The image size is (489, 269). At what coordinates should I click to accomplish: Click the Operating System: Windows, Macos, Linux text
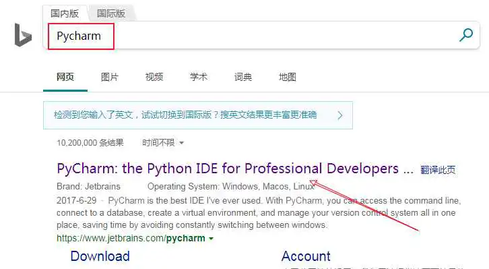tap(231, 186)
